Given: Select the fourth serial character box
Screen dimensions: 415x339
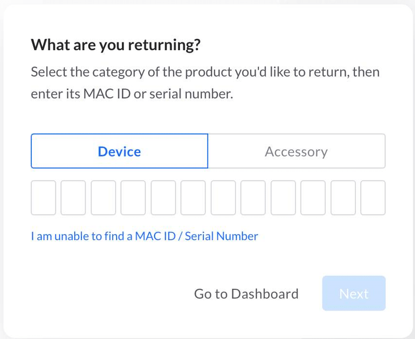Looking at the screenshot, I should click(x=133, y=197).
